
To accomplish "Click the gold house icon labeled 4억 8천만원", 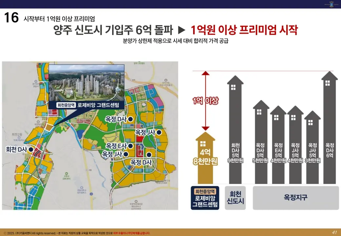I will coord(205,157).
